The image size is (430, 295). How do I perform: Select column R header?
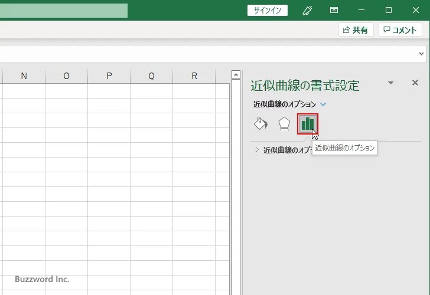[194, 76]
